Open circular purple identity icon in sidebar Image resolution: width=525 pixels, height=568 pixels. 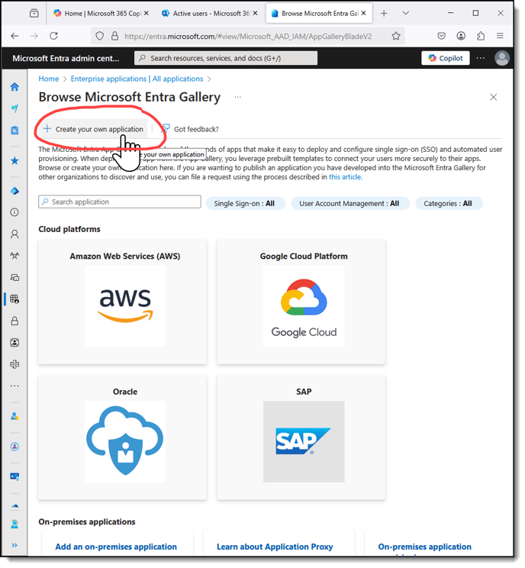[x=14, y=447]
